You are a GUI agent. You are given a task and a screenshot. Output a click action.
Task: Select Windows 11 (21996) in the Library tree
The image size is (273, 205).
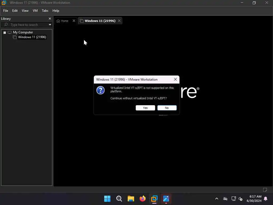click(x=32, y=37)
